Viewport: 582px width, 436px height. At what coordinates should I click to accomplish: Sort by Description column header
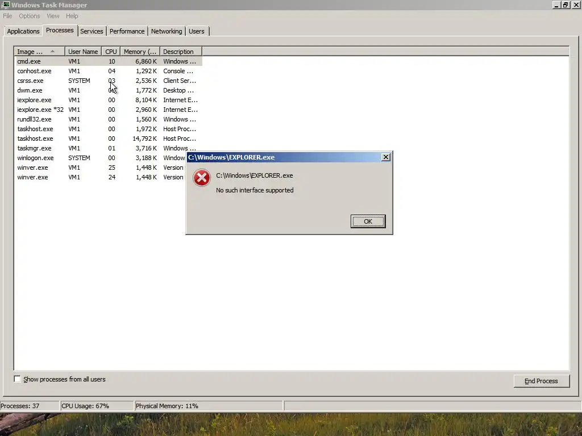pyautogui.click(x=181, y=52)
